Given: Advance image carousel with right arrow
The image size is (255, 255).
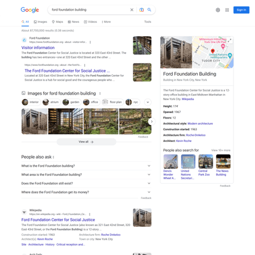Looking at the screenshot, I should [x=152, y=122].
